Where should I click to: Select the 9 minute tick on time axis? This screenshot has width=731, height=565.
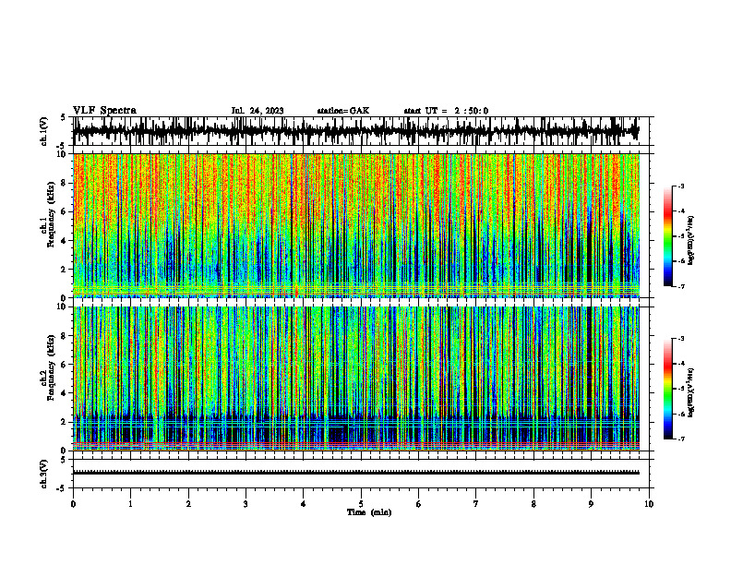click(591, 504)
